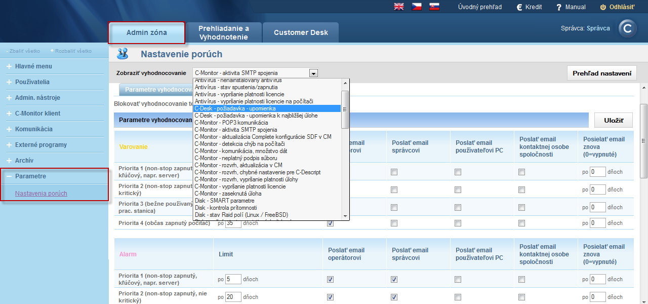This screenshot has width=648, height=304.
Task: Choose 'C-Monitor - detekcia chýb na počítači'
Action: click(x=267, y=144)
